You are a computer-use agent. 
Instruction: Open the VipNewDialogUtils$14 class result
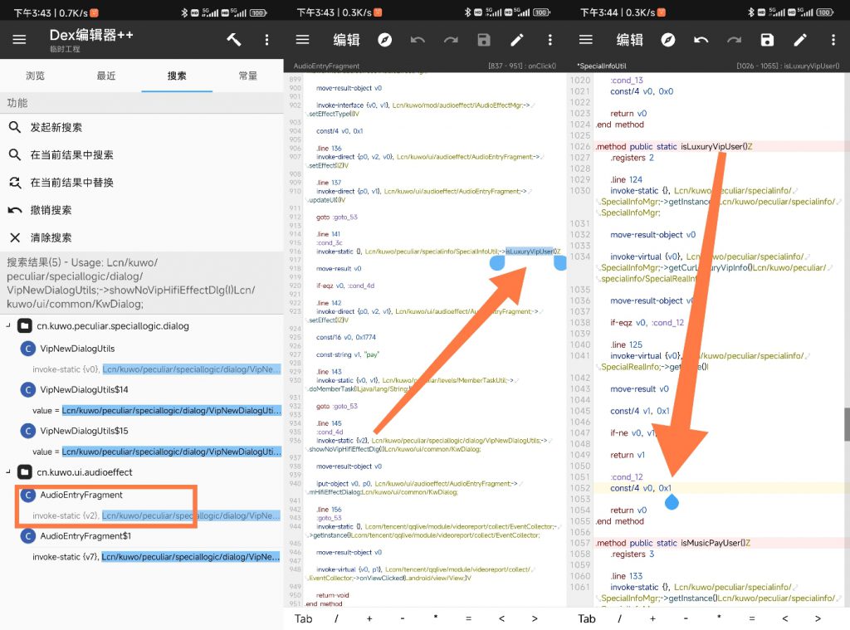(84, 390)
